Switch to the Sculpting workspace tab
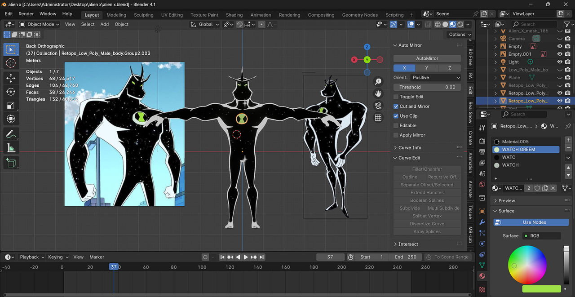 tap(144, 15)
